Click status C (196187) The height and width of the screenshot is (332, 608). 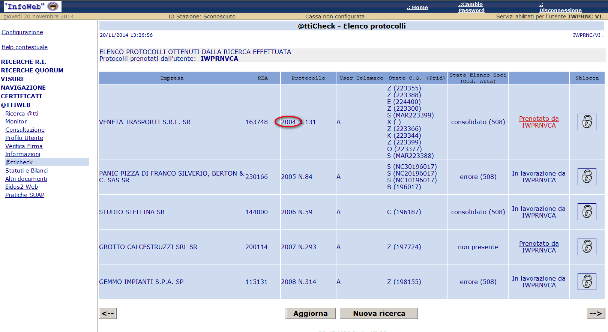(x=404, y=212)
